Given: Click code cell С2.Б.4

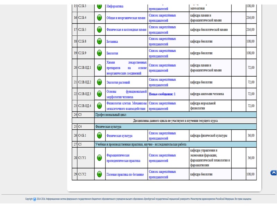Looking at the screenshot, I should tap(86, 18).
